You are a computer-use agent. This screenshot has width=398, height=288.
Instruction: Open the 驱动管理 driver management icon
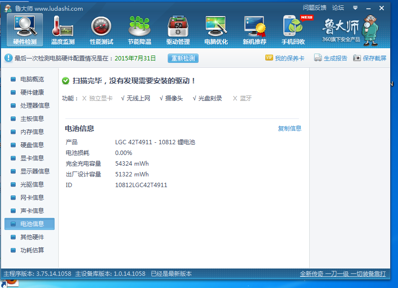tap(178, 30)
